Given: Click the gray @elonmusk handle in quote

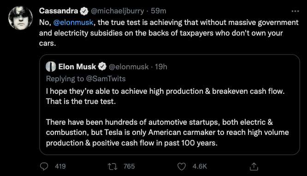Looking at the screenshot, I should click(129, 67).
